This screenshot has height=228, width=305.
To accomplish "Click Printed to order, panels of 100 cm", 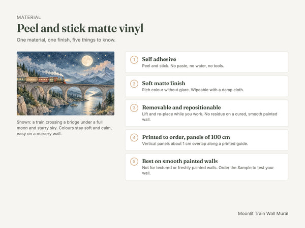I will coord(186,137).
